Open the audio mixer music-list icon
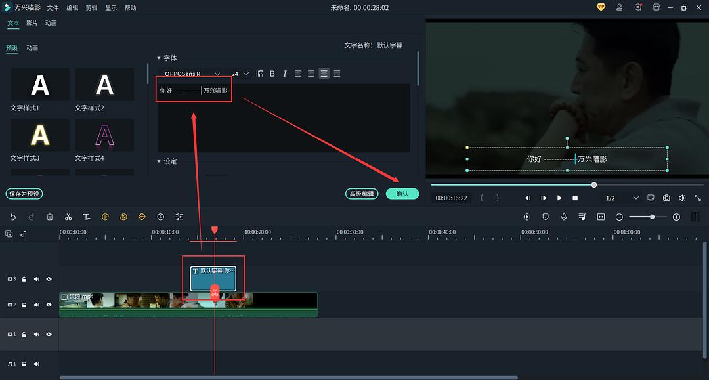This screenshot has width=709, height=380. tap(582, 217)
